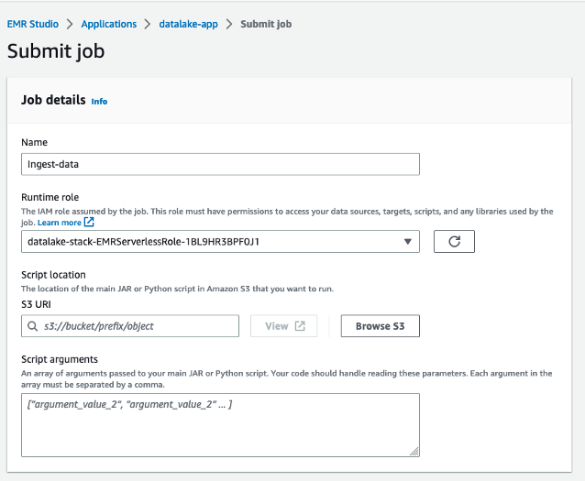The height and width of the screenshot is (481, 585).
Task: Open the Job details Info link
Action: (99, 102)
